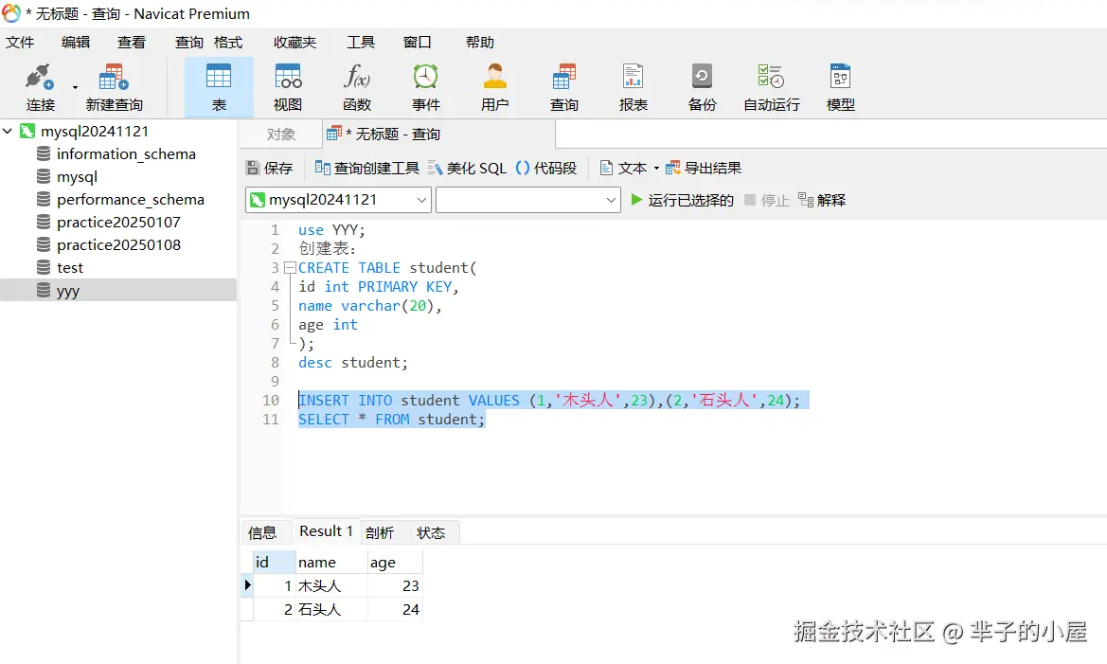Click the use YYY; code line
This screenshot has height=664, width=1107.
coord(331,229)
